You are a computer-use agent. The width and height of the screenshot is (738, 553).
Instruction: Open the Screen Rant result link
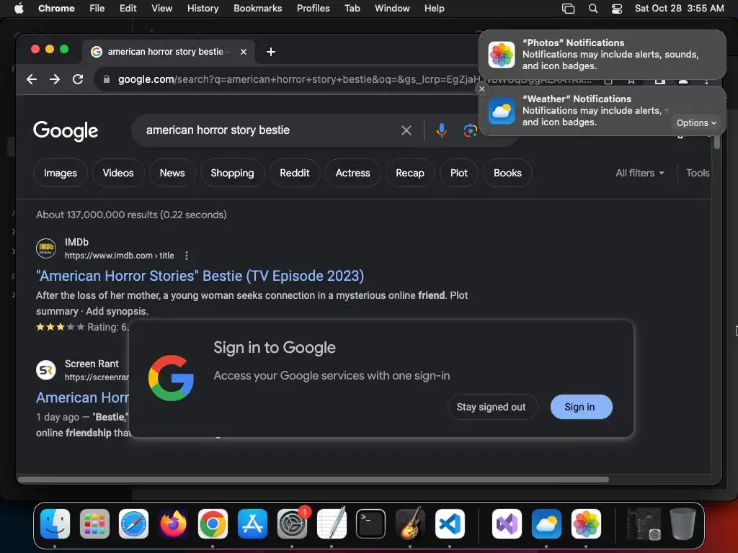(82, 397)
